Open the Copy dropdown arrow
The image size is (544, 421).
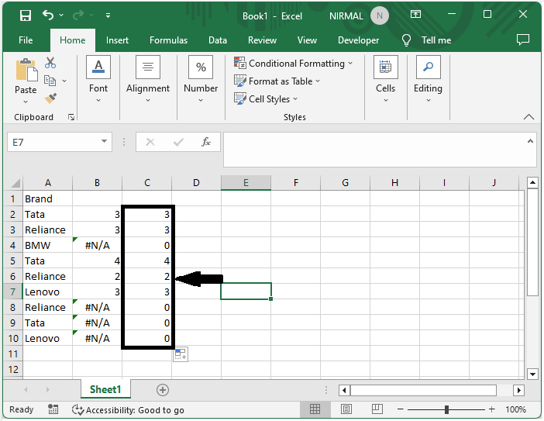click(64, 81)
